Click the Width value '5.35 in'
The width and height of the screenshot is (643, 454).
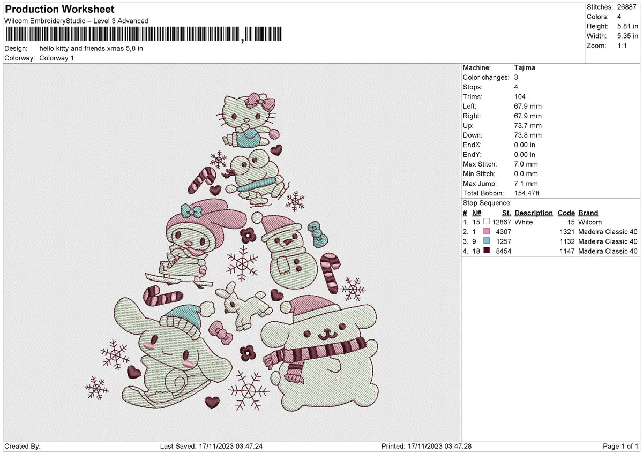(x=627, y=36)
